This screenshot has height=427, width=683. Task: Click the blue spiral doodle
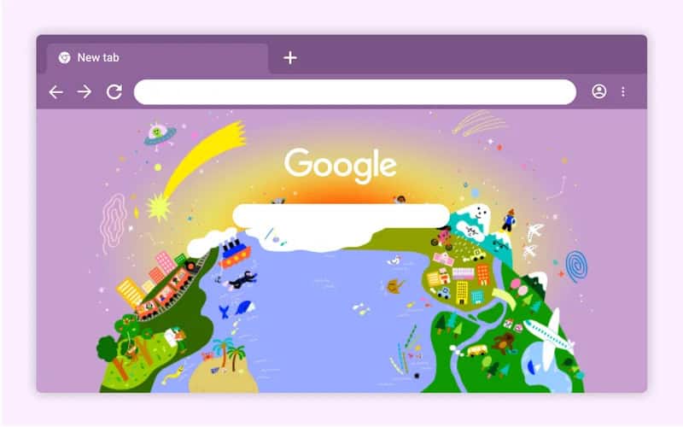pyautogui.click(x=576, y=266)
